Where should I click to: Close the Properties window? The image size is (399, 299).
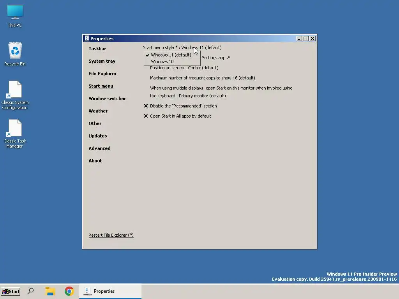tap(312, 39)
